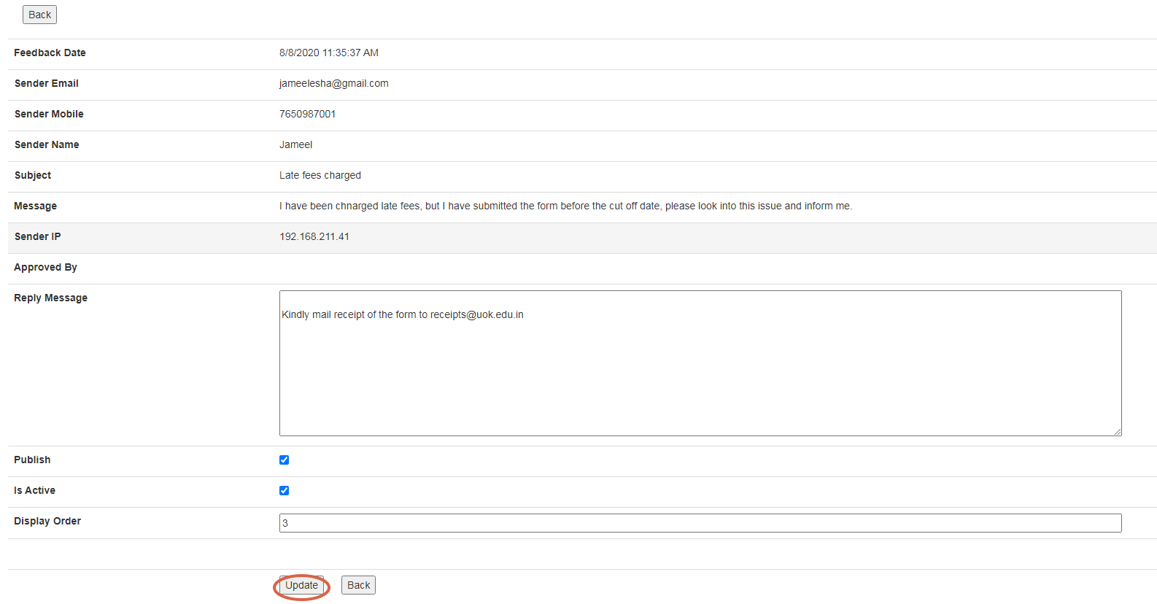The width and height of the screenshot is (1157, 604).
Task: Click the Display Order label
Action: [x=47, y=521]
